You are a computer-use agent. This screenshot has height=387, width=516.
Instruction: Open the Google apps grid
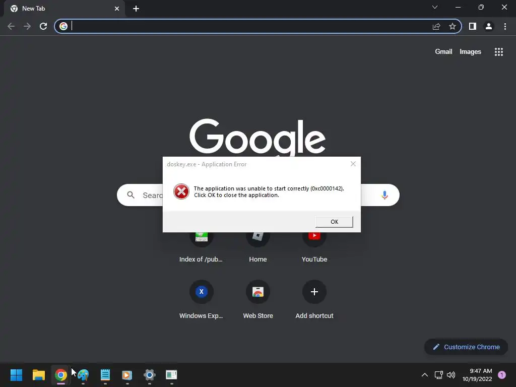(x=499, y=52)
